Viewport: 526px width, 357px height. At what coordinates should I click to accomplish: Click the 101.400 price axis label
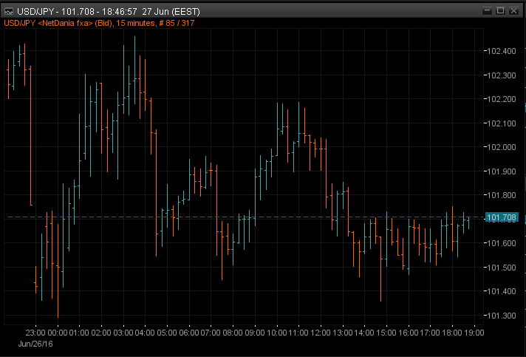[x=501, y=291]
